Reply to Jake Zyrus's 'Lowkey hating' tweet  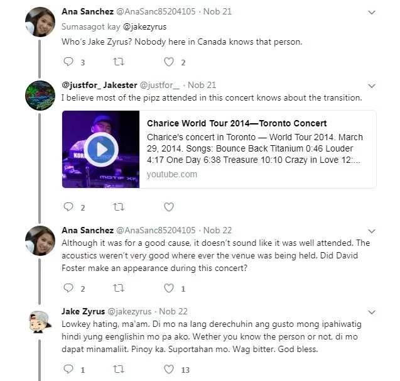68,369
